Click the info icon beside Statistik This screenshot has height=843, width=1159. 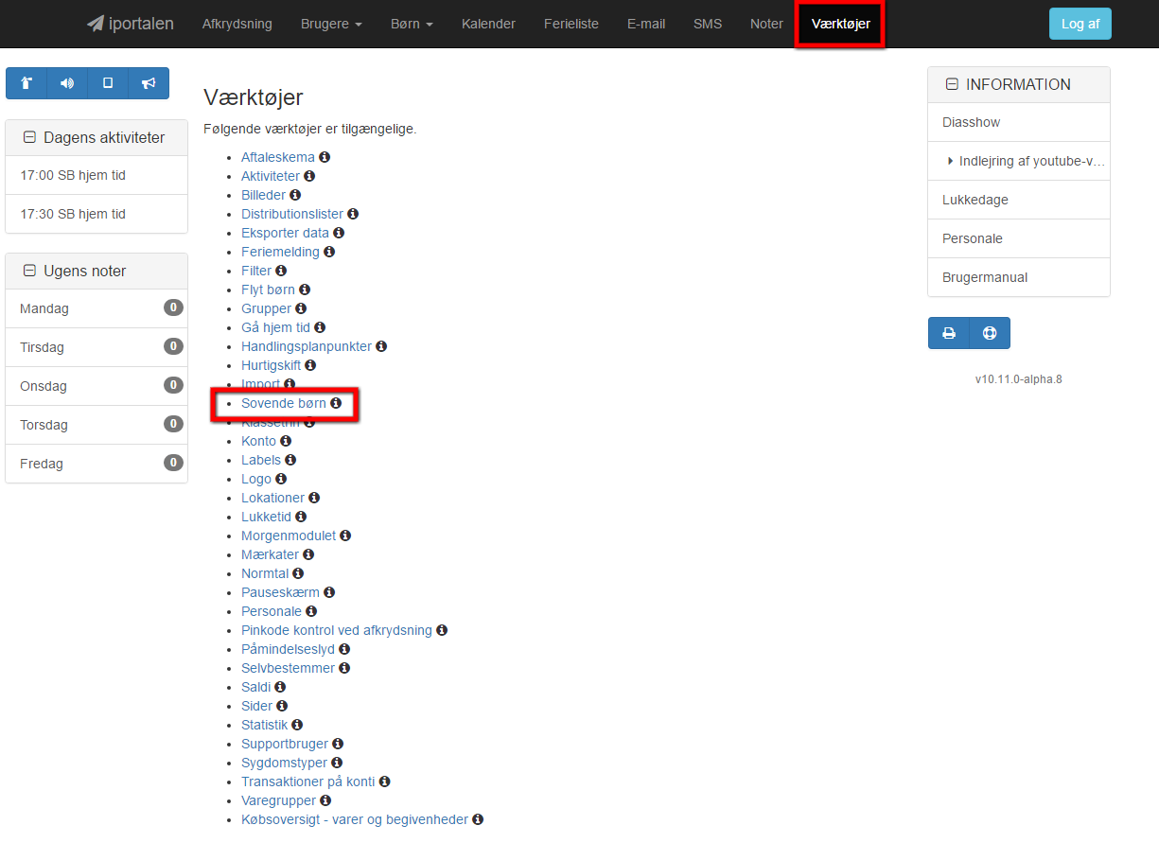tap(297, 725)
